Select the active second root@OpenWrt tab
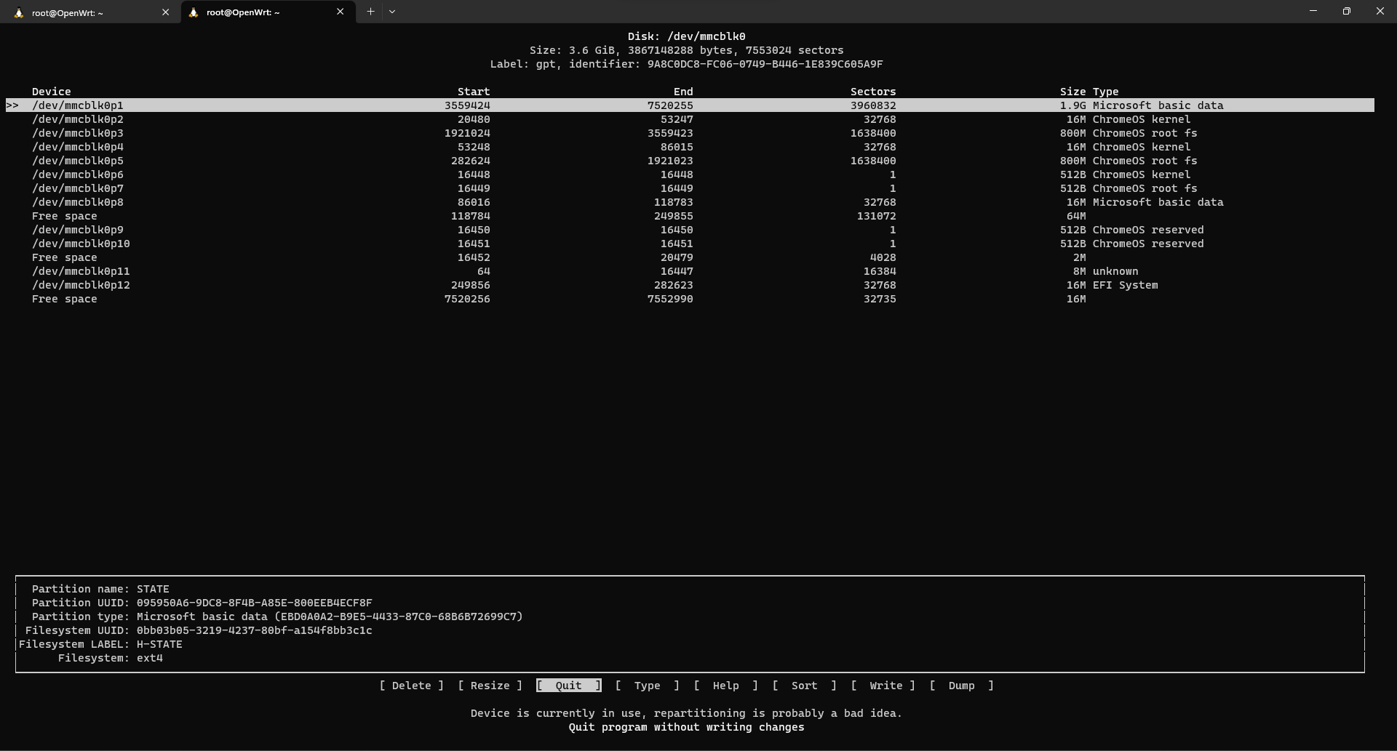Viewport: 1397px width, 751px height. tap(268, 12)
